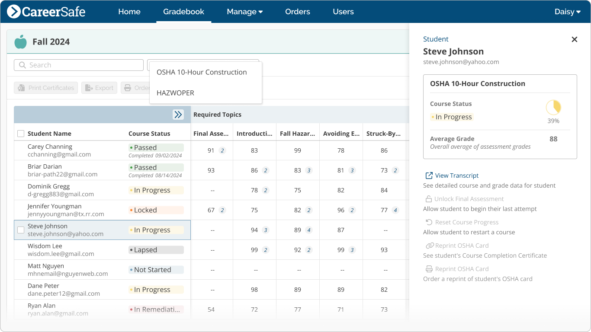Click the magnifying glass in the search bar

click(22, 65)
